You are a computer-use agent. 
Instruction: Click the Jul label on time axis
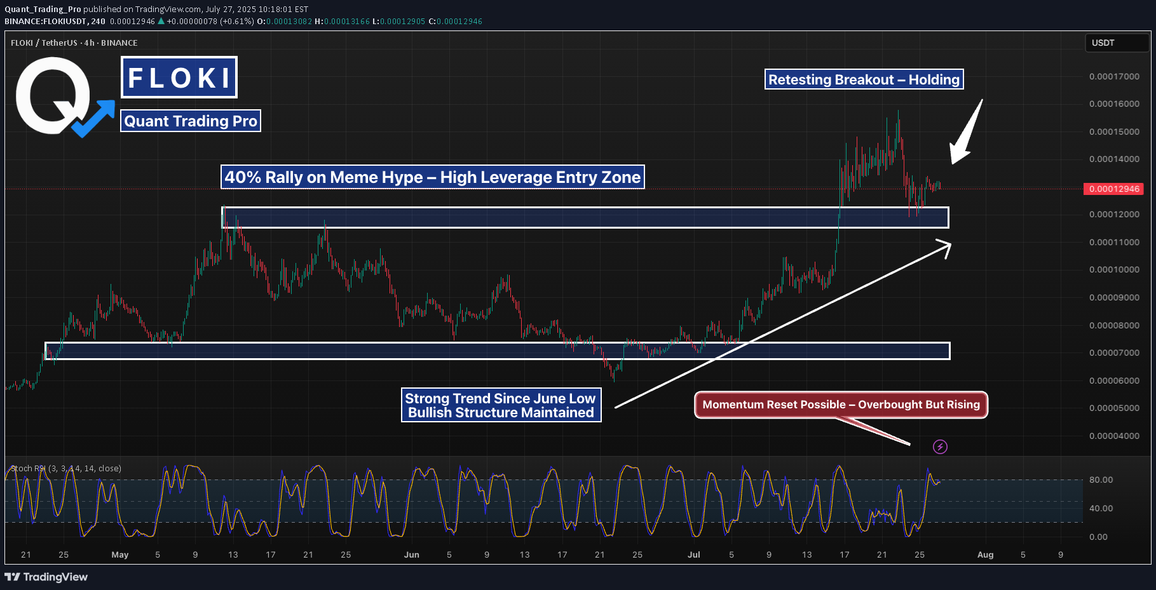click(x=694, y=554)
